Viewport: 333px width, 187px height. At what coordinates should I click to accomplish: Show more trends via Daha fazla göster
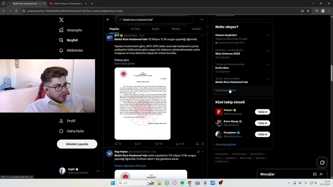pyautogui.click(x=226, y=90)
